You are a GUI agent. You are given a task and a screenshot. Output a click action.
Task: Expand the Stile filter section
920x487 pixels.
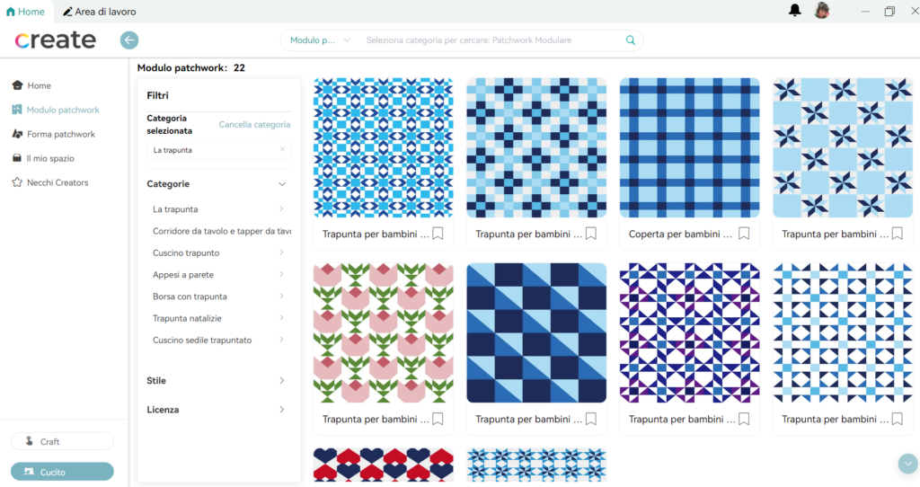(x=281, y=381)
